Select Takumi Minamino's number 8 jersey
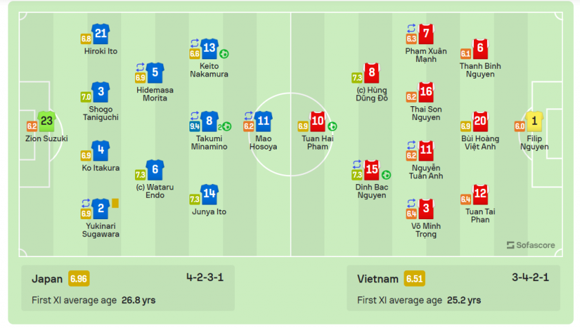 click(x=209, y=121)
